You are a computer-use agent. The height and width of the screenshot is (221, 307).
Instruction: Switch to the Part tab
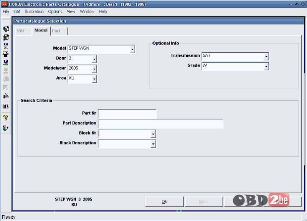coord(59,31)
